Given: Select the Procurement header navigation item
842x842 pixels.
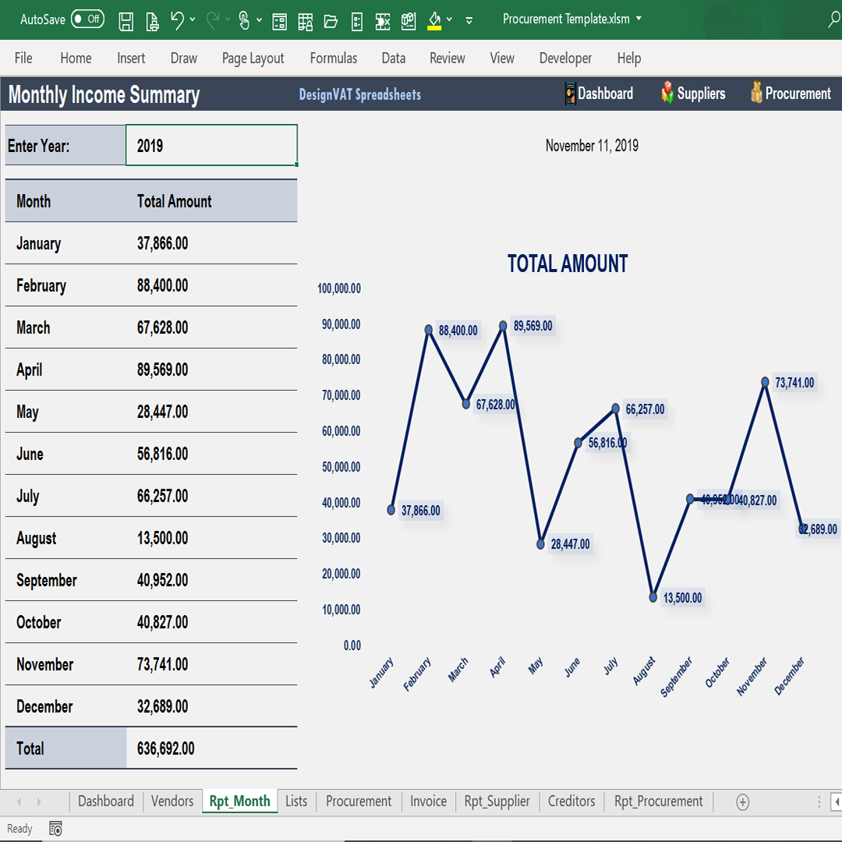Looking at the screenshot, I should pos(790,93).
